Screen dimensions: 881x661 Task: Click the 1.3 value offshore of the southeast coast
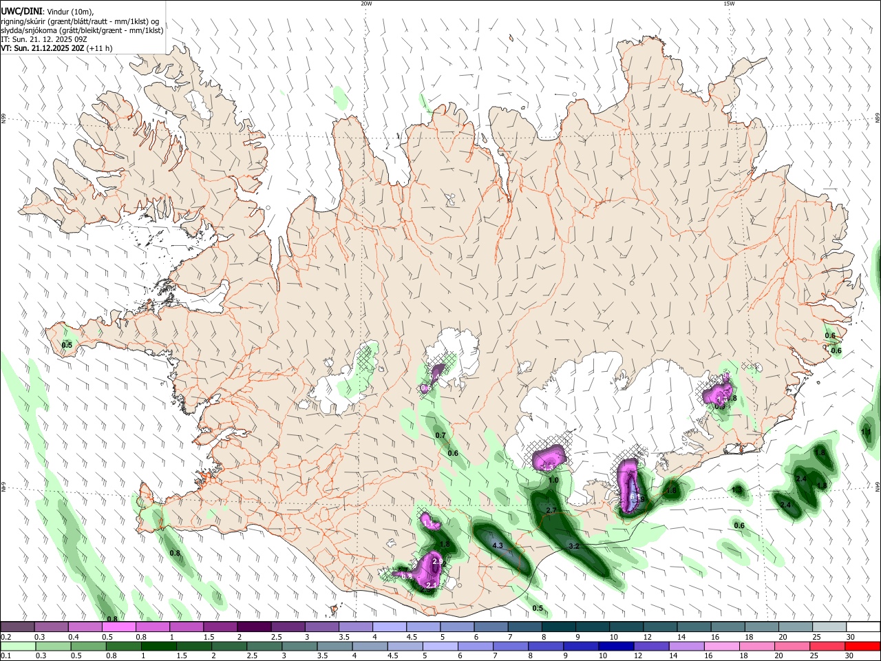tap(737, 490)
